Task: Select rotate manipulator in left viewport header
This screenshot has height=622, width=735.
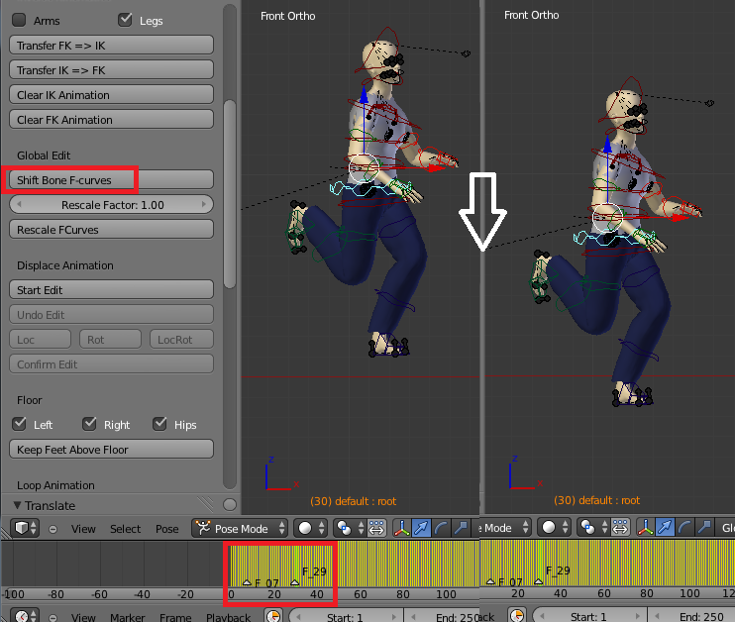Action: pos(442,528)
